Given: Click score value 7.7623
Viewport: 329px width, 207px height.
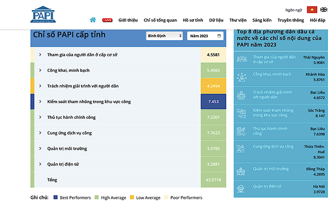Looking at the screenshot, I should [x=213, y=133].
